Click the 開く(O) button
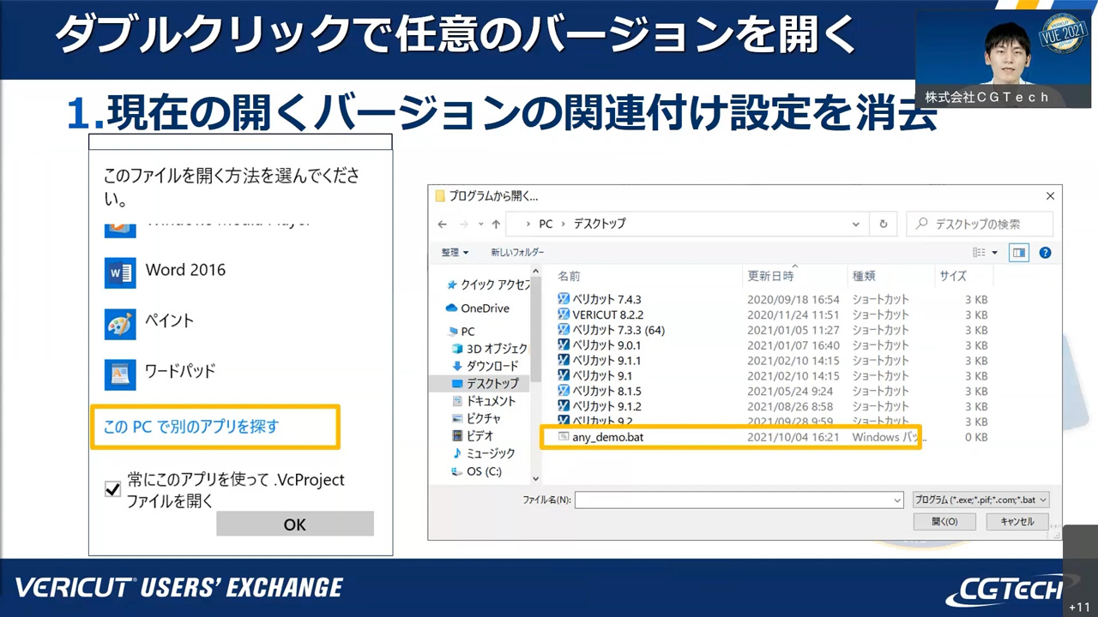Screen dimensions: 1098x617 [x=944, y=521]
